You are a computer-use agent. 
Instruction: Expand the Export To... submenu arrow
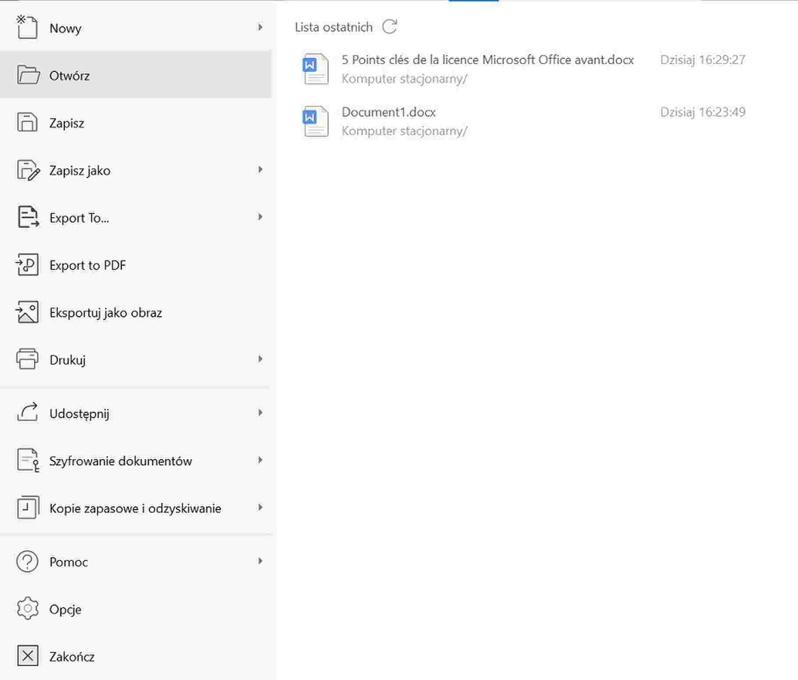click(260, 217)
